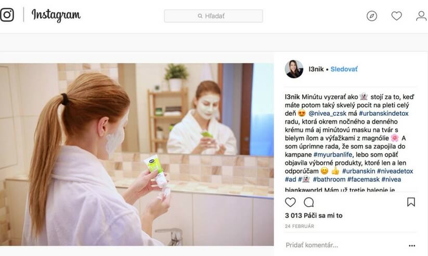Follow l3nik via Sledovať link
Image resolution: width=428 pixels, height=256 pixels.
click(x=344, y=69)
